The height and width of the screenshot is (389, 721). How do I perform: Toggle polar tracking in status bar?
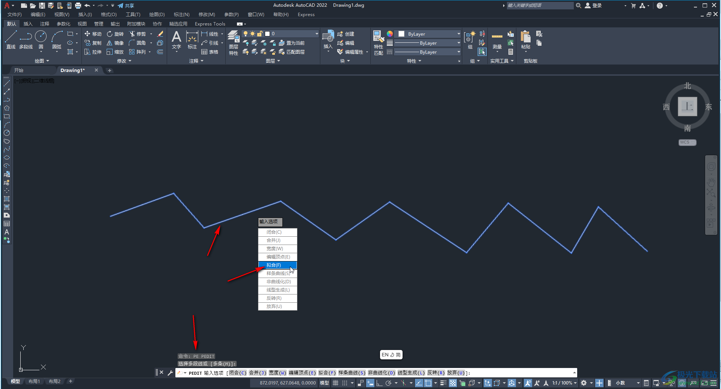389,383
